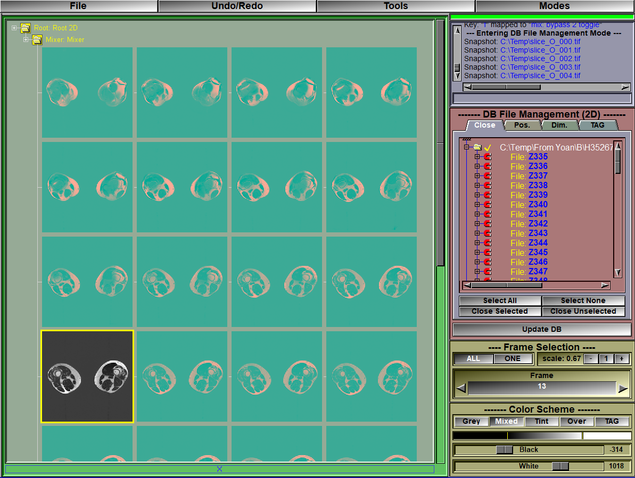Click the red icon next to File Z345
This screenshot has height=478, width=635.
pyautogui.click(x=488, y=253)
